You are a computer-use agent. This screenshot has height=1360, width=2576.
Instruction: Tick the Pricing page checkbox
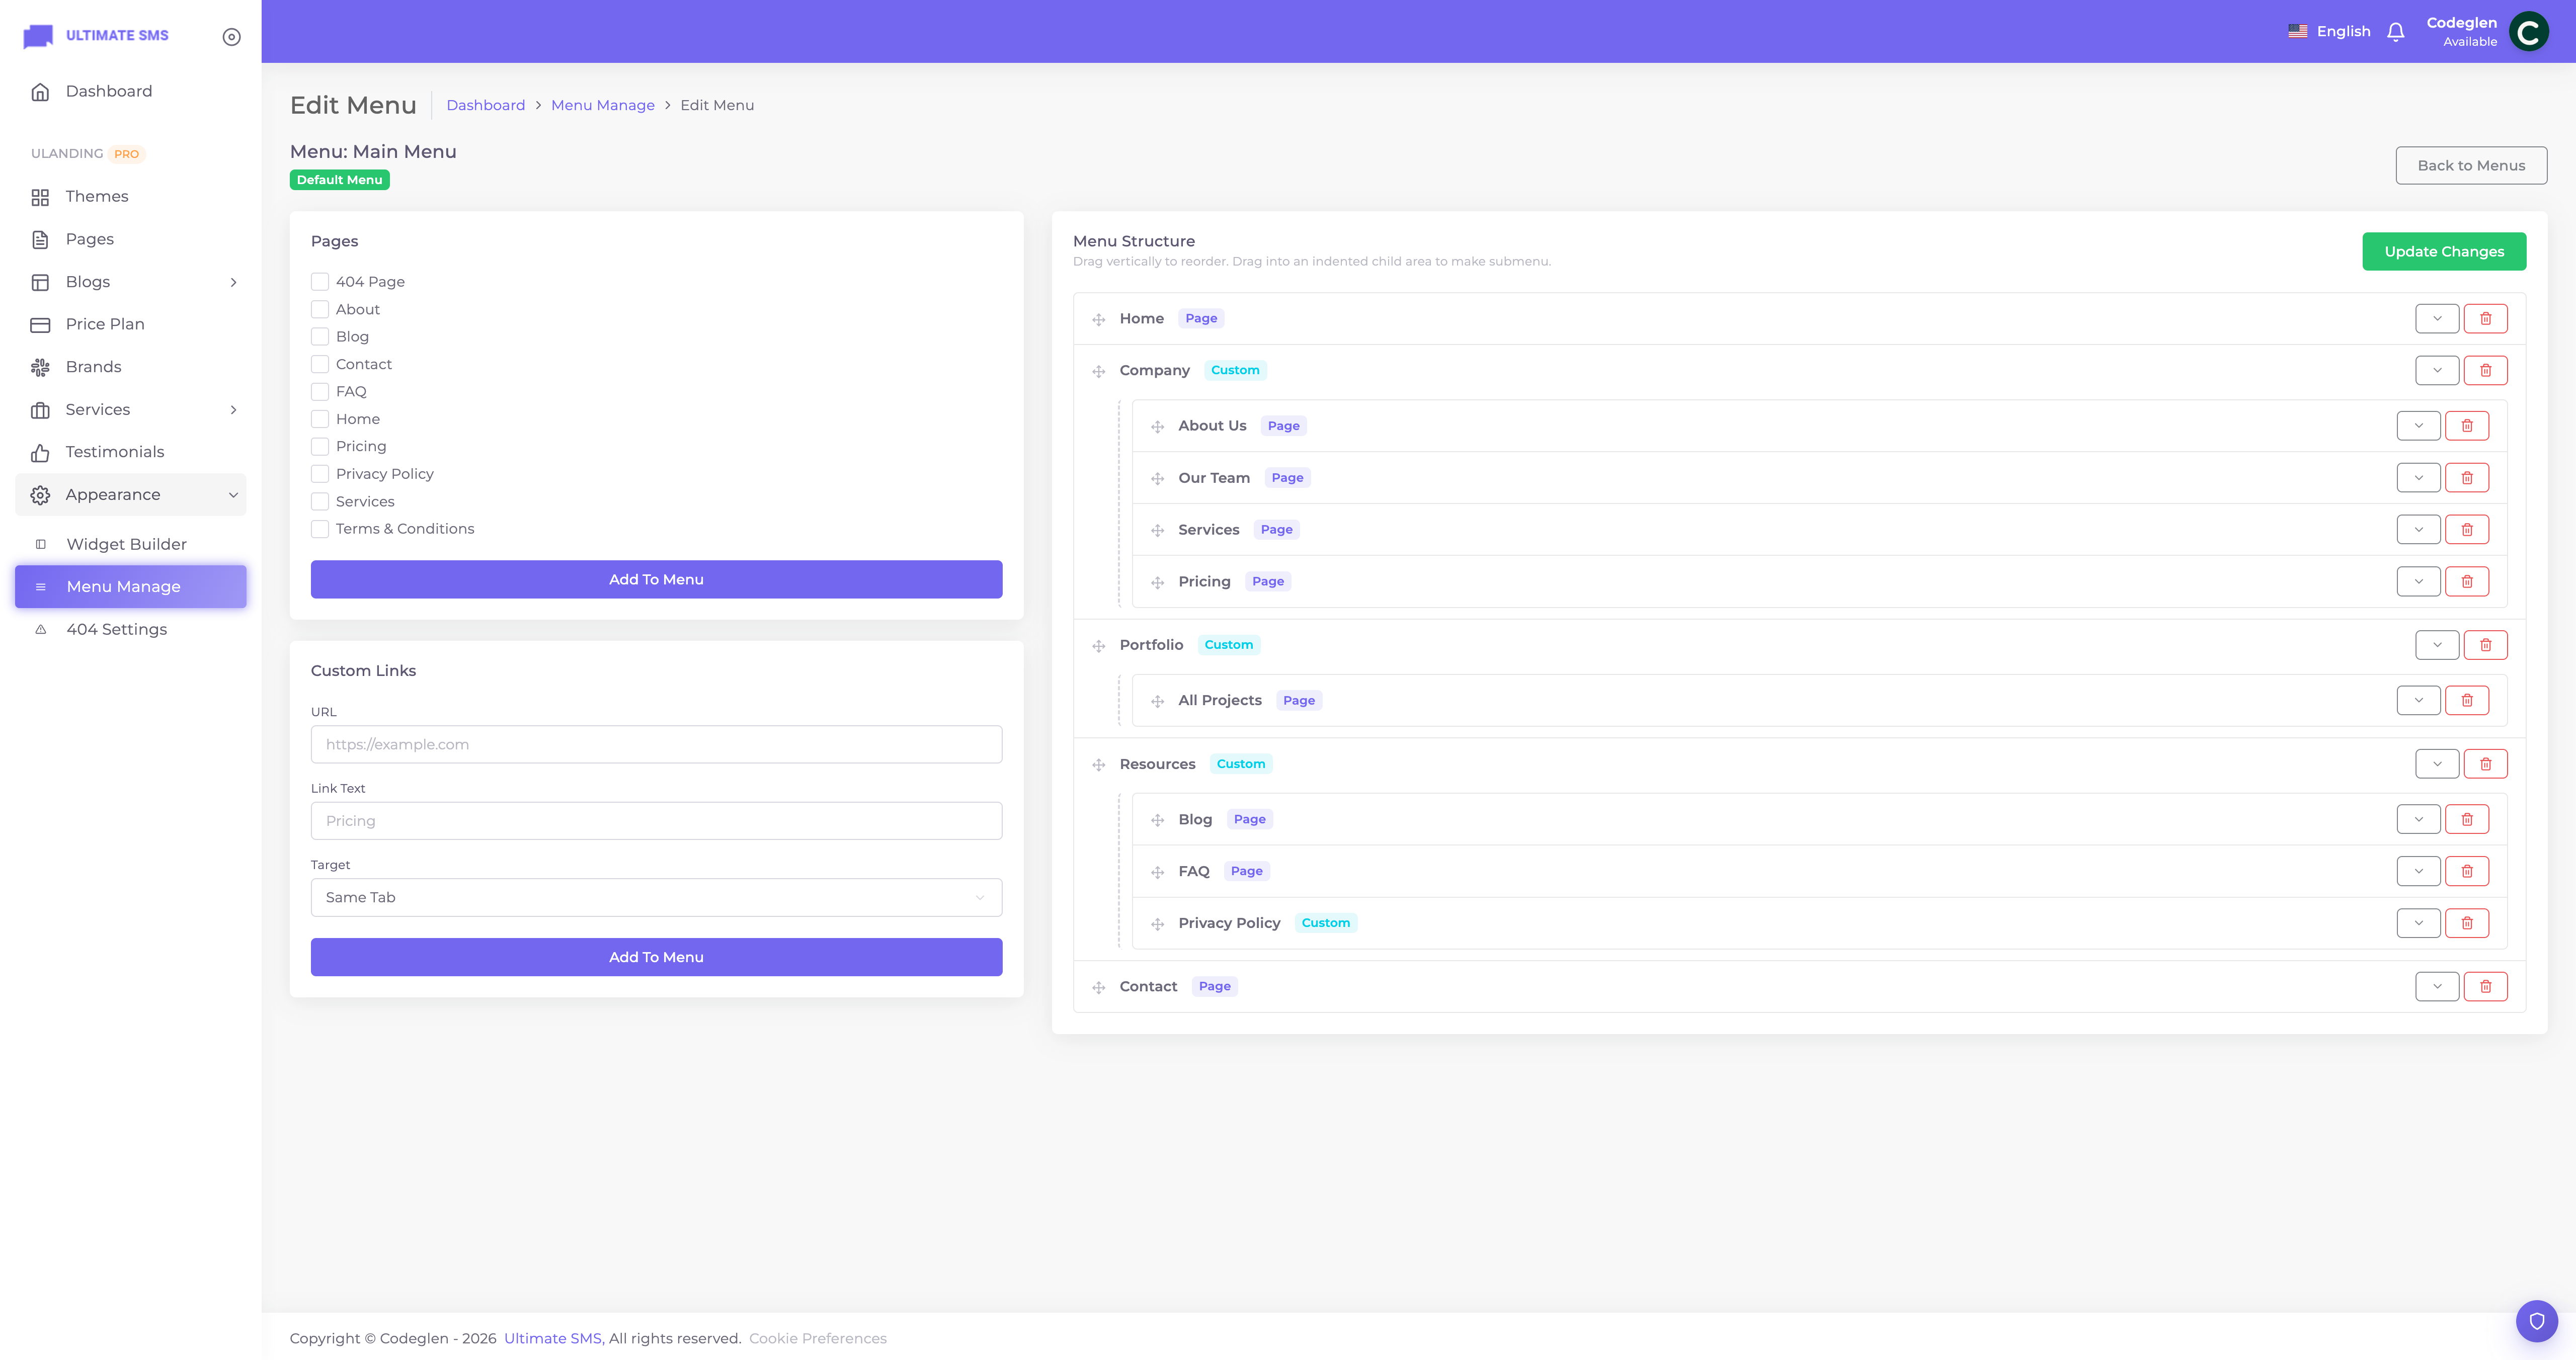tap(320, 446)
